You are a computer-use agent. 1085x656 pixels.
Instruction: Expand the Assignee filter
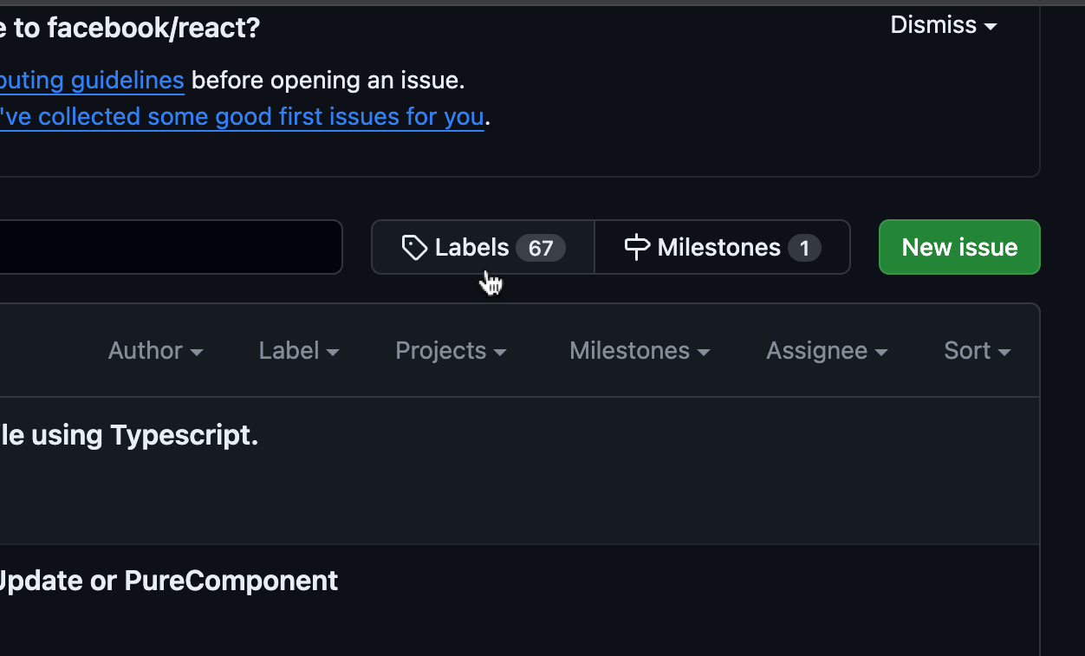tap(825, 350)
